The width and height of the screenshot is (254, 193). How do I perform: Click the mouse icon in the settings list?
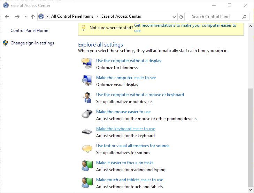click(x=87, y=114)
